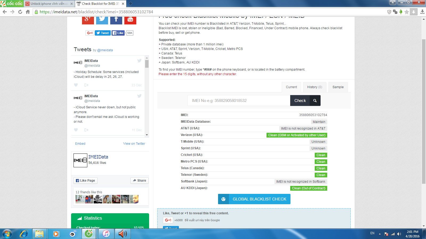Open iTunes from the taskbar

tap(106, 234)
